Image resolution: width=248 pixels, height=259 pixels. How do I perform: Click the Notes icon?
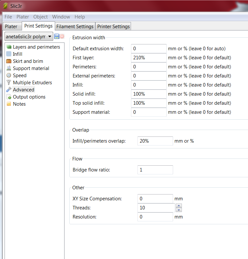(9, 104)
